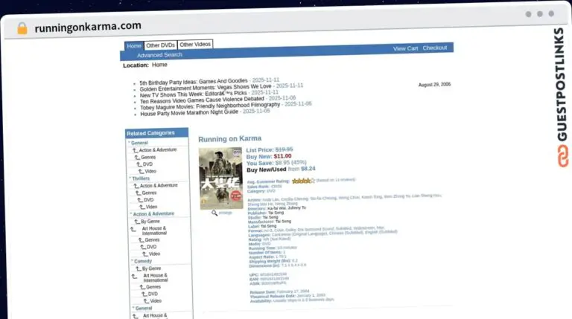The image size is (572, 319).
Task: Click the Running on Karma DVD cover
Action: pos(221,178)
